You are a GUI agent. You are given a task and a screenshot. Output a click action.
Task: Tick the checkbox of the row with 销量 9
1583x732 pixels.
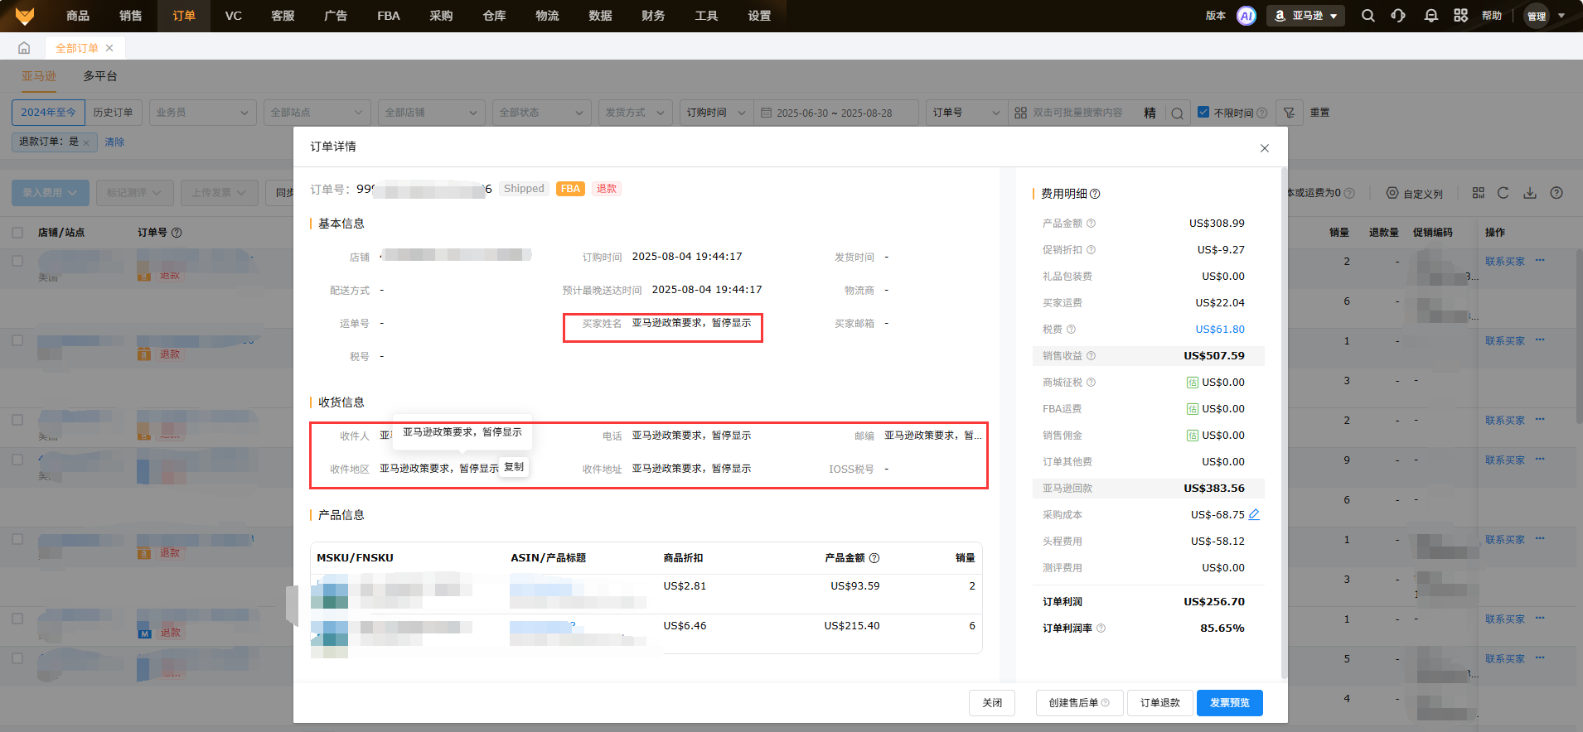tap(17, 460)
